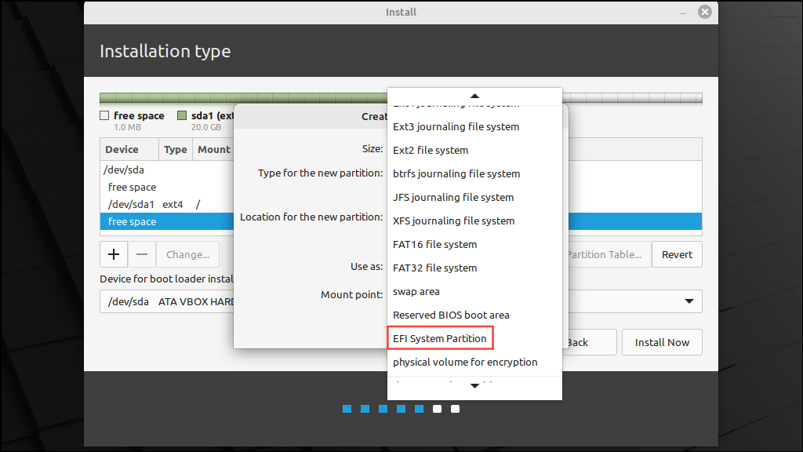The height and width of the screenshot is (452, 803).
Task: Select EFI System Partition from the list
Action: (x=440, y=337)
